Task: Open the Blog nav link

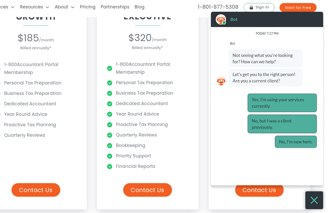Action: coord(139,7)
